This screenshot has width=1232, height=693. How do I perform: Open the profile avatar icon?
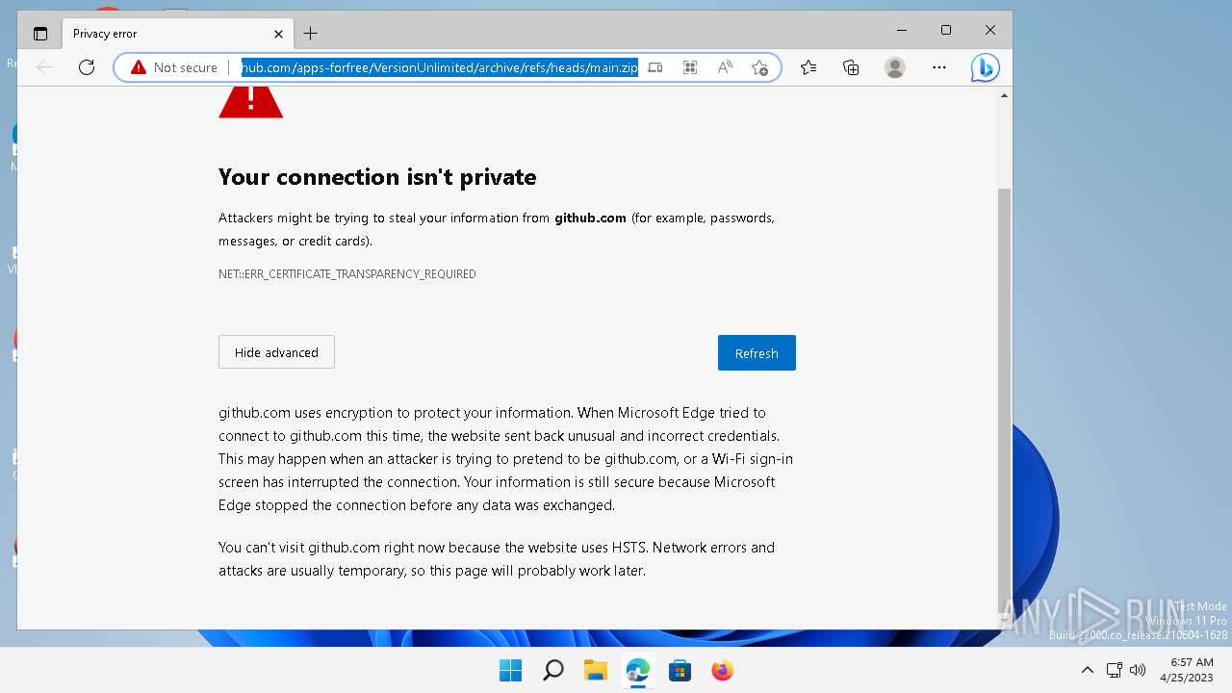pos(895,67)
